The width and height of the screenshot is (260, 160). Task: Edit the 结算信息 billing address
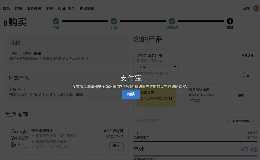(x=79, y=94)
